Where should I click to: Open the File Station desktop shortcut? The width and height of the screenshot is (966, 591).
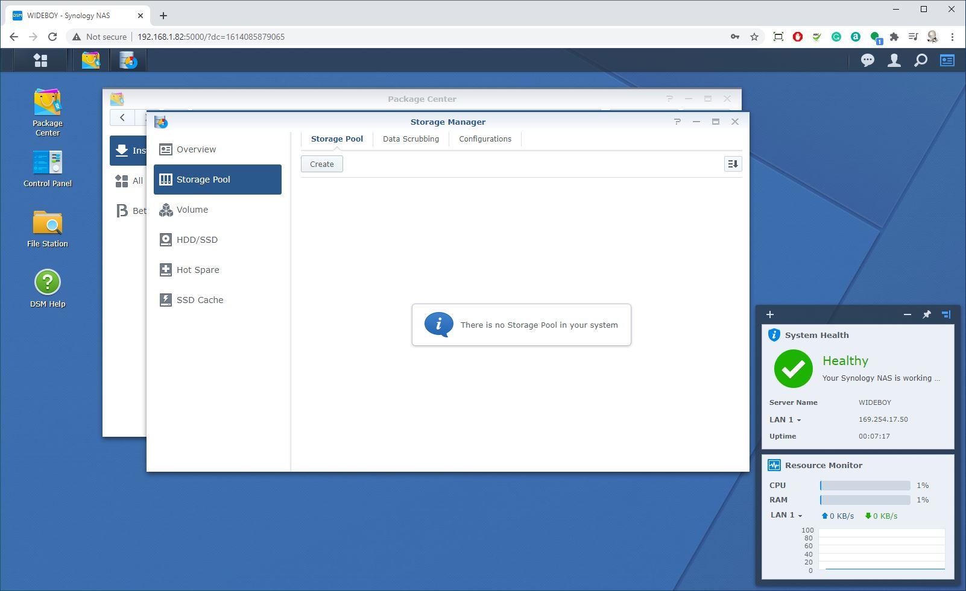(48, 229)
